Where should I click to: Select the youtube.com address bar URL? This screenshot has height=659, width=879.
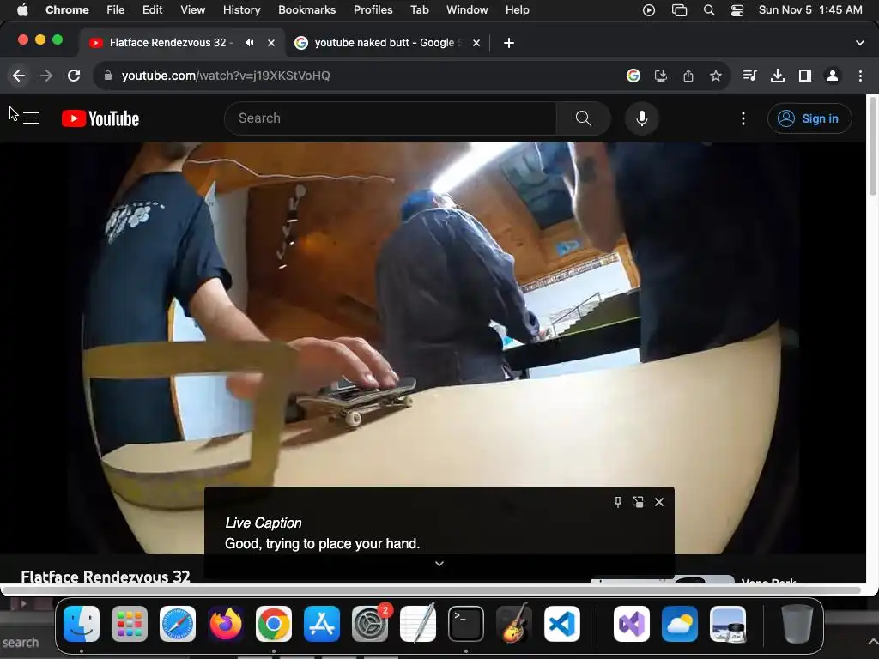tap(226, 76)
